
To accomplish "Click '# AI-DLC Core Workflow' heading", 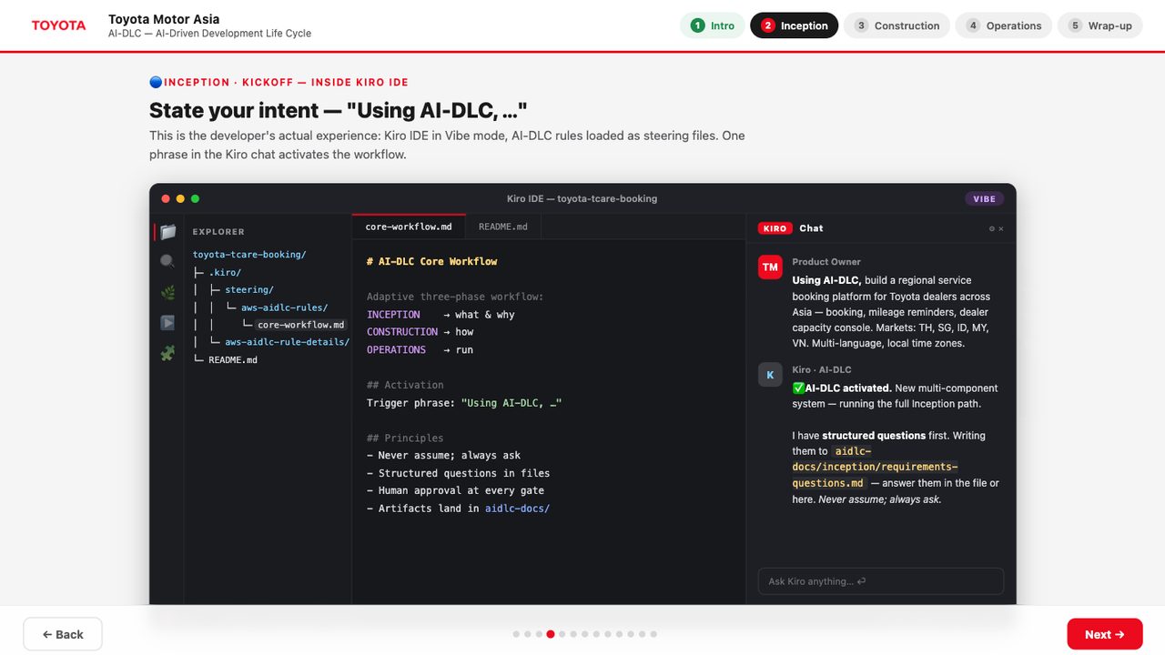I will tap(432, 261).
